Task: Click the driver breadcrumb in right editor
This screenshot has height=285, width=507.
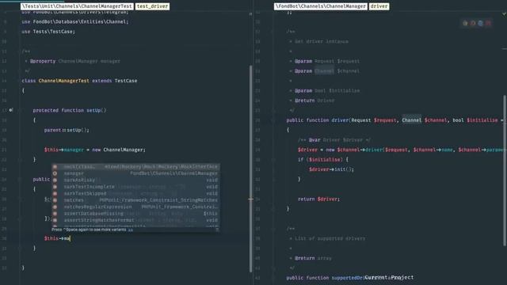Action: (x=379, y=6)
